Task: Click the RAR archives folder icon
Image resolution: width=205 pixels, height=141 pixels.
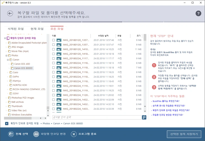Action: pyautogui.click(x=9, y=102)
